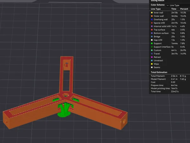Toggle Unretract line type label
The width and height of the screenshot is (190, 143).
[158, 60]
